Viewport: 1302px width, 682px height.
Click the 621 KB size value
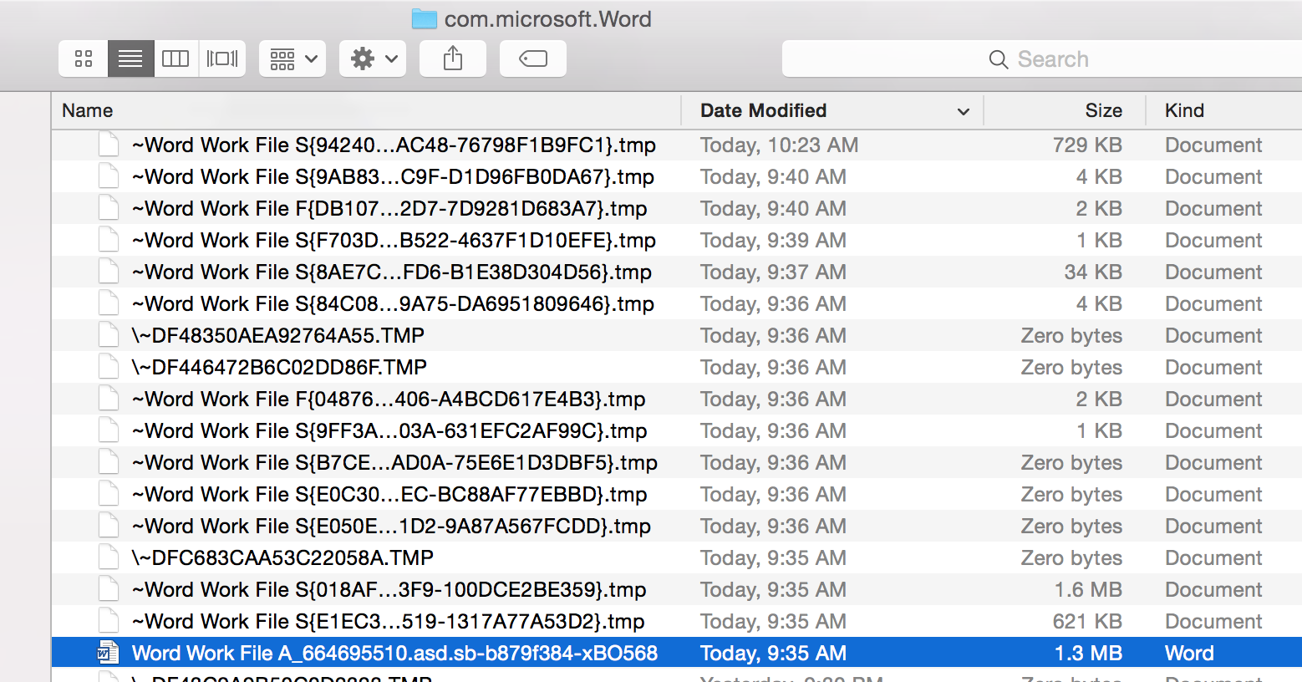(1088, 622)
